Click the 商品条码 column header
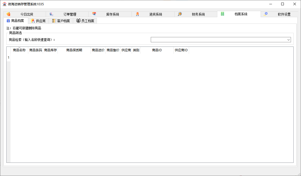The width and height of the screenshot is (301, 176). pyautogui.click(x=36, y=50)
